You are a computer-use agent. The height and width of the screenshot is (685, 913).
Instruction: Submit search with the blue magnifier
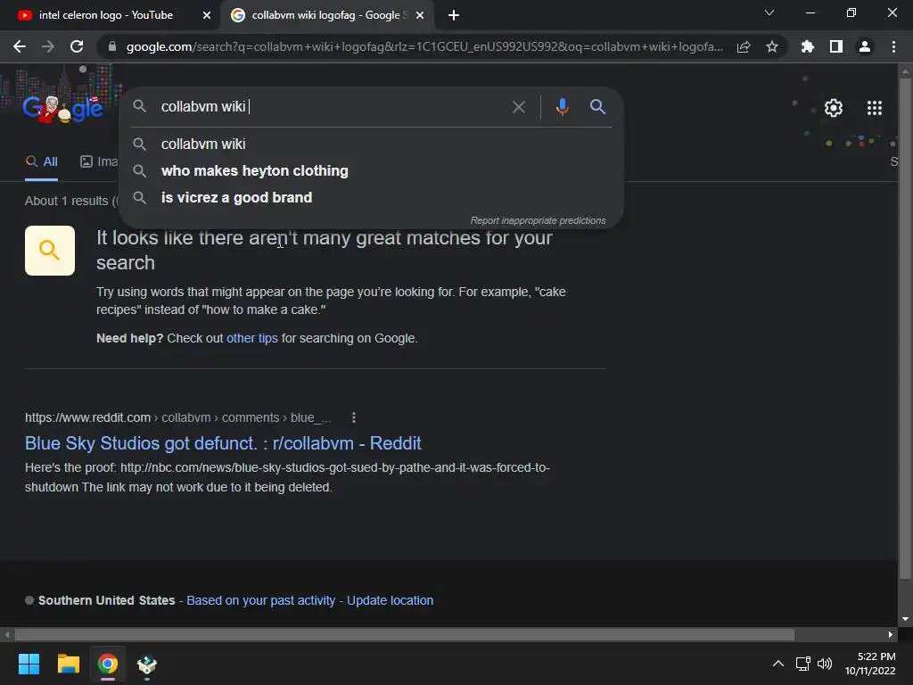click(597, 107)
